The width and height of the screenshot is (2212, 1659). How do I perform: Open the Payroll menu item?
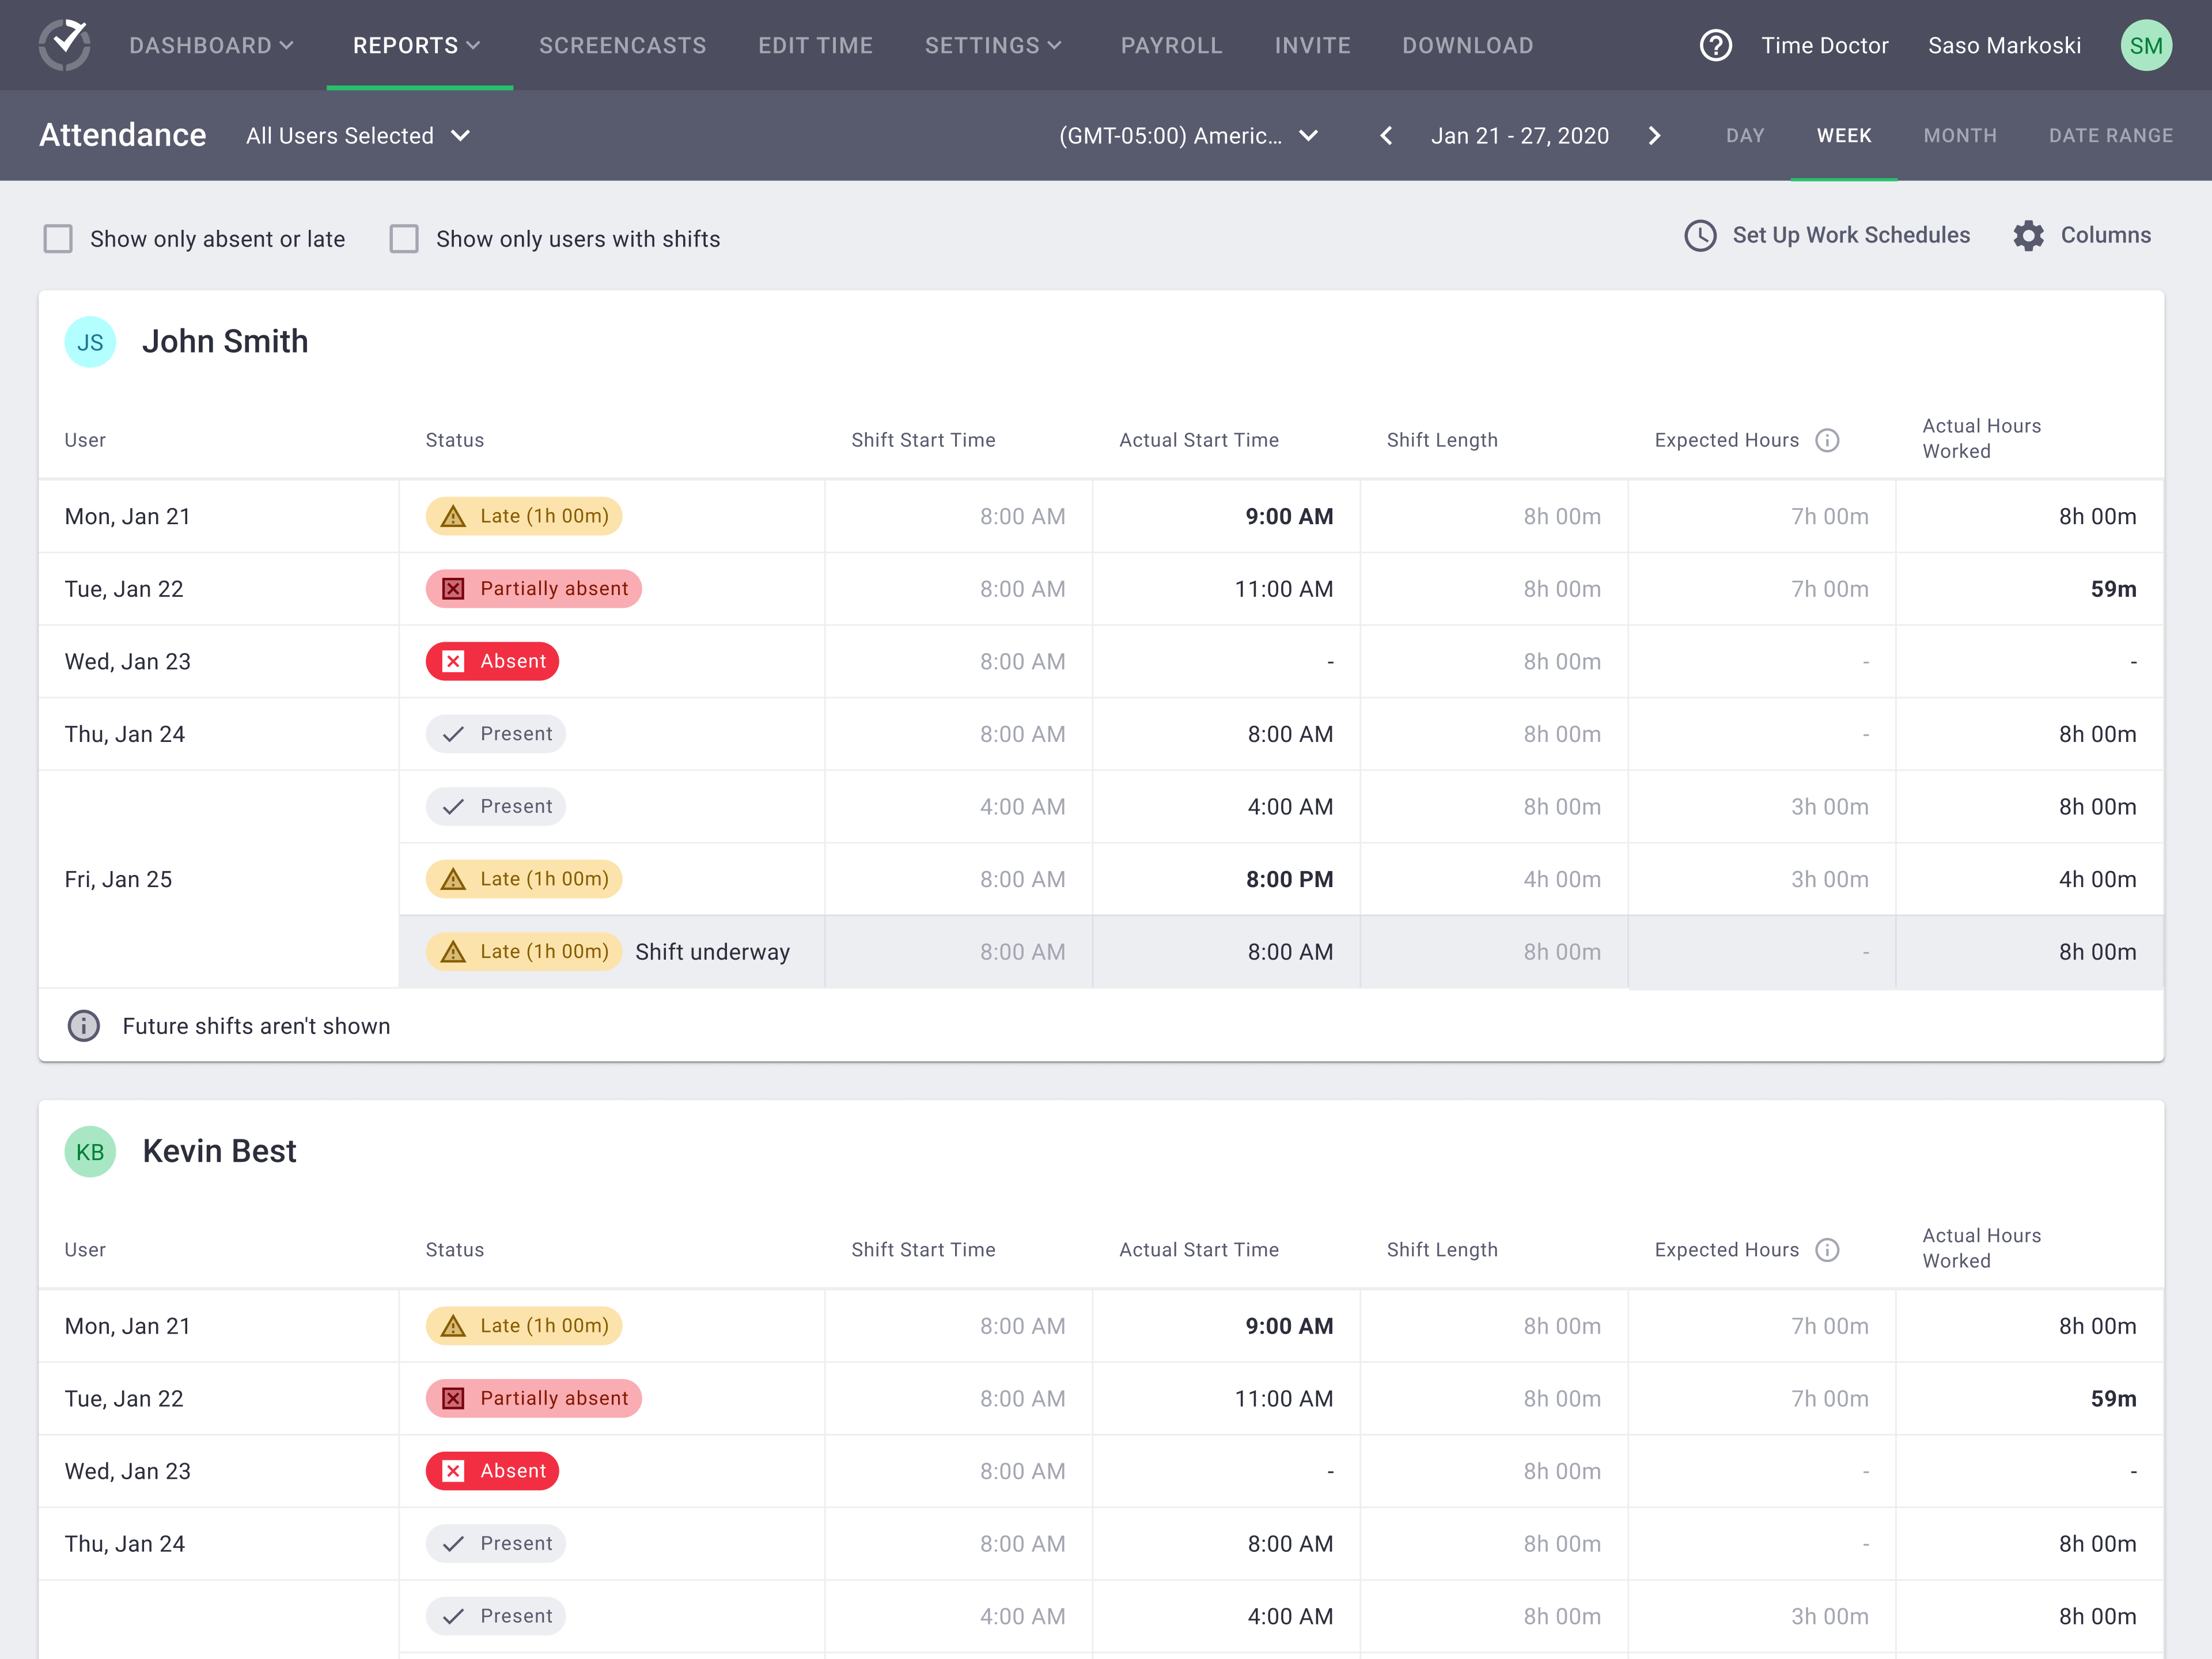1171,45
